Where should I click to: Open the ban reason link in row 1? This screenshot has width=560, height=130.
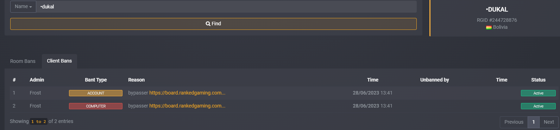tap(187, 93)
